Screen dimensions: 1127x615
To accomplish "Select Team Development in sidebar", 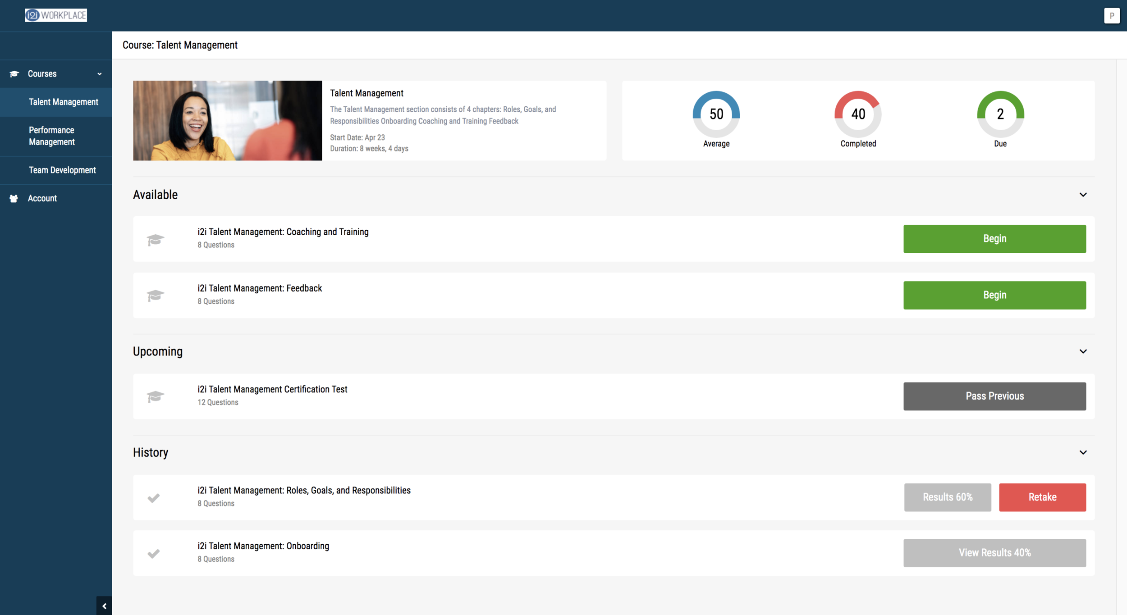I will [x=62, y=170].
